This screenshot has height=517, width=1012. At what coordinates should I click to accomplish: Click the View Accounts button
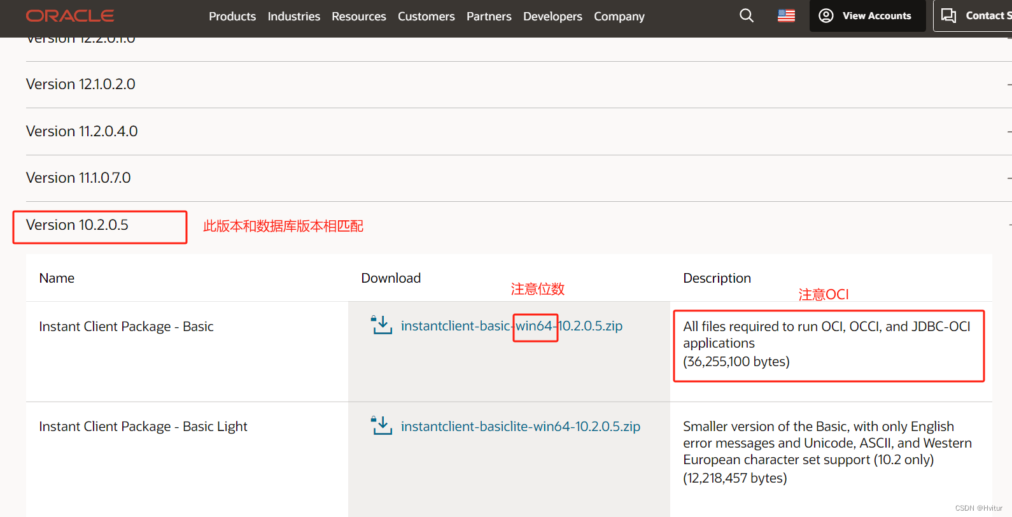[x=868, y=16]
